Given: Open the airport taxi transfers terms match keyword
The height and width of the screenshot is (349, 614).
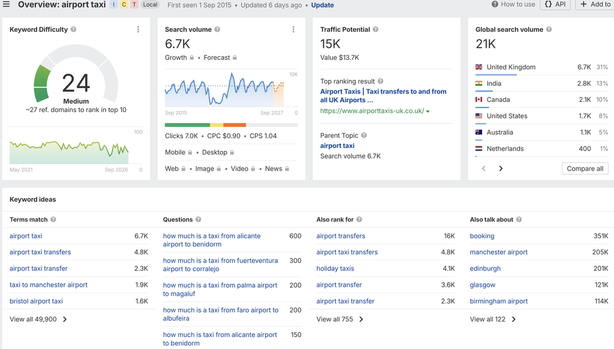Looking at the screenshot, I should click(x=40, y=252).
